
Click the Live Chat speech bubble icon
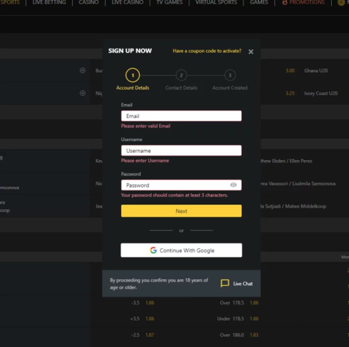tap(225, 283)
